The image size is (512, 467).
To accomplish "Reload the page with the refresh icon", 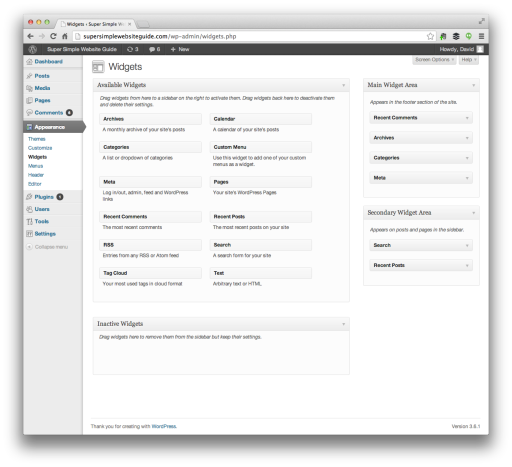I will [x=53, y=36].
